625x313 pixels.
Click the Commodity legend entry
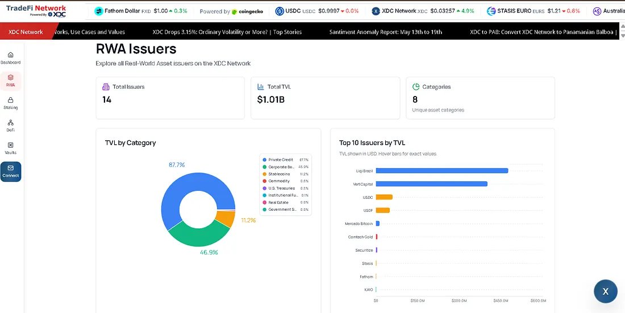tap(285, 181)
